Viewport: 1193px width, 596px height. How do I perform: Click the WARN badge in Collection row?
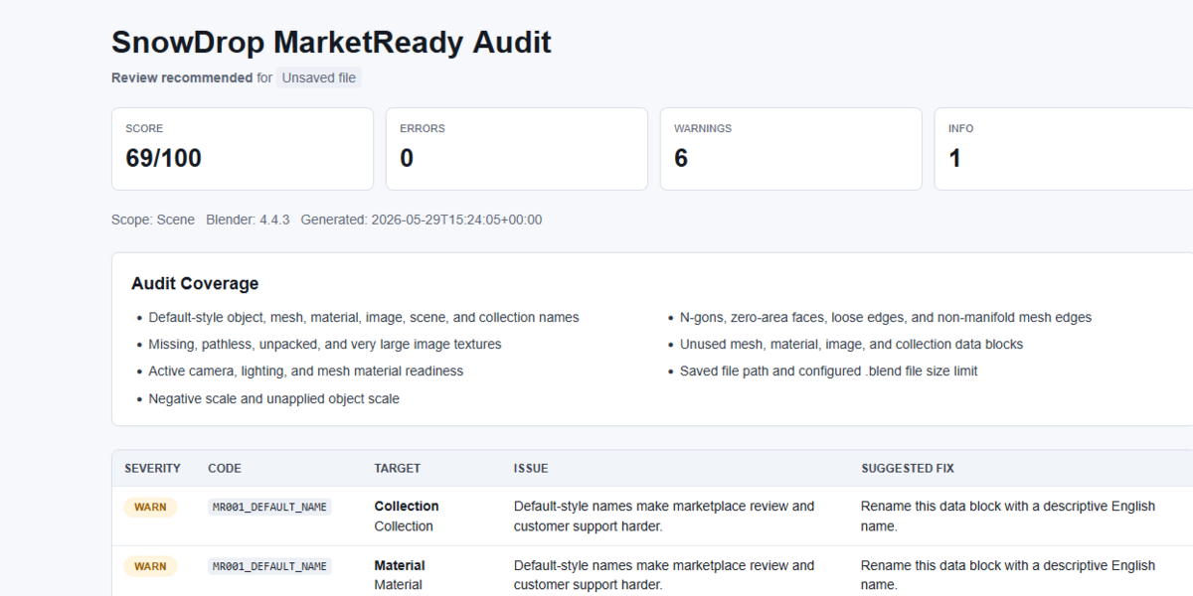150,507
